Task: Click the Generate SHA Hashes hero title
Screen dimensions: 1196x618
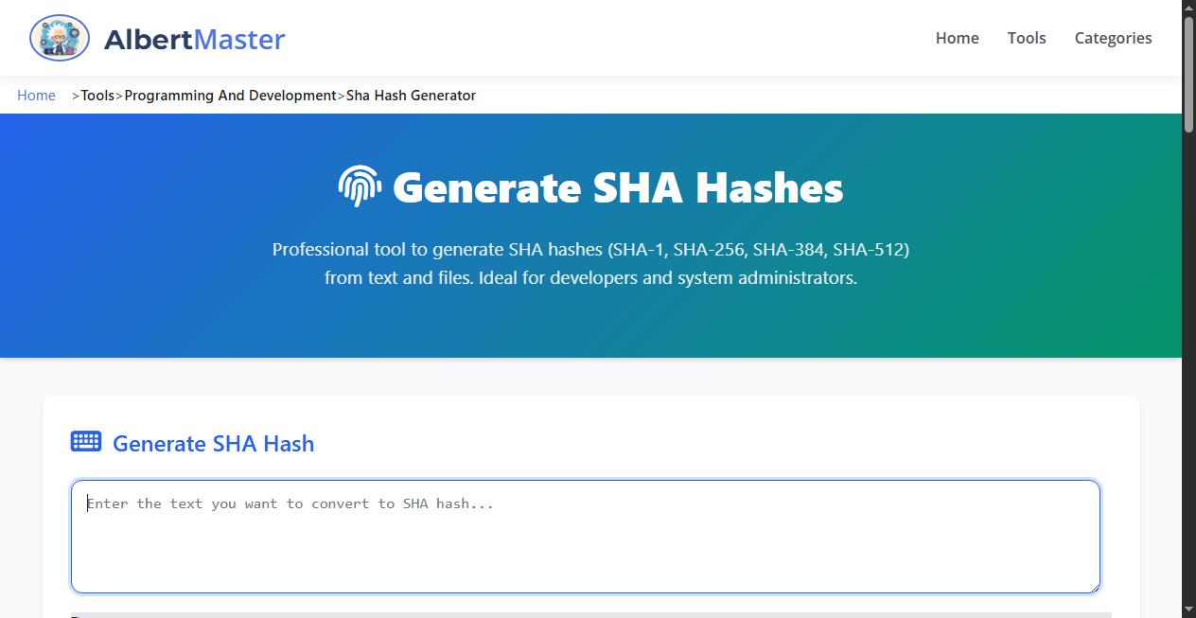Action: tap(618, 186)
